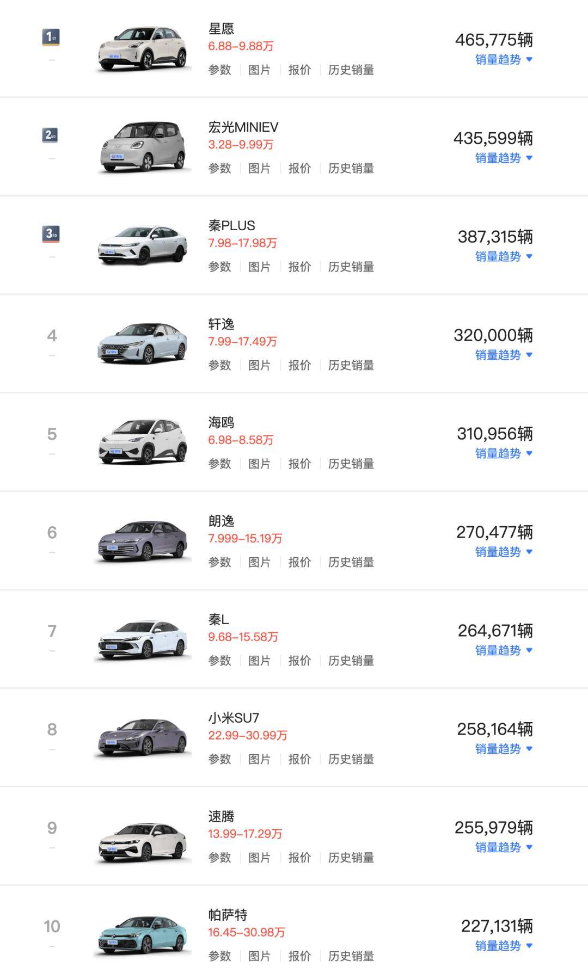Open 报价 for 朗逸
The width and height of the screenshot is (588, 979).
click(299, 563)
